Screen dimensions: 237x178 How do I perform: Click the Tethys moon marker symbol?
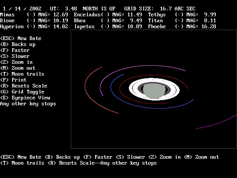[179, 14]
